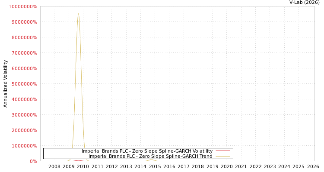This screenshot has width=324, height=172.
Task: Click the 2008 x-axis year label
Action: (x=54, y=167)
